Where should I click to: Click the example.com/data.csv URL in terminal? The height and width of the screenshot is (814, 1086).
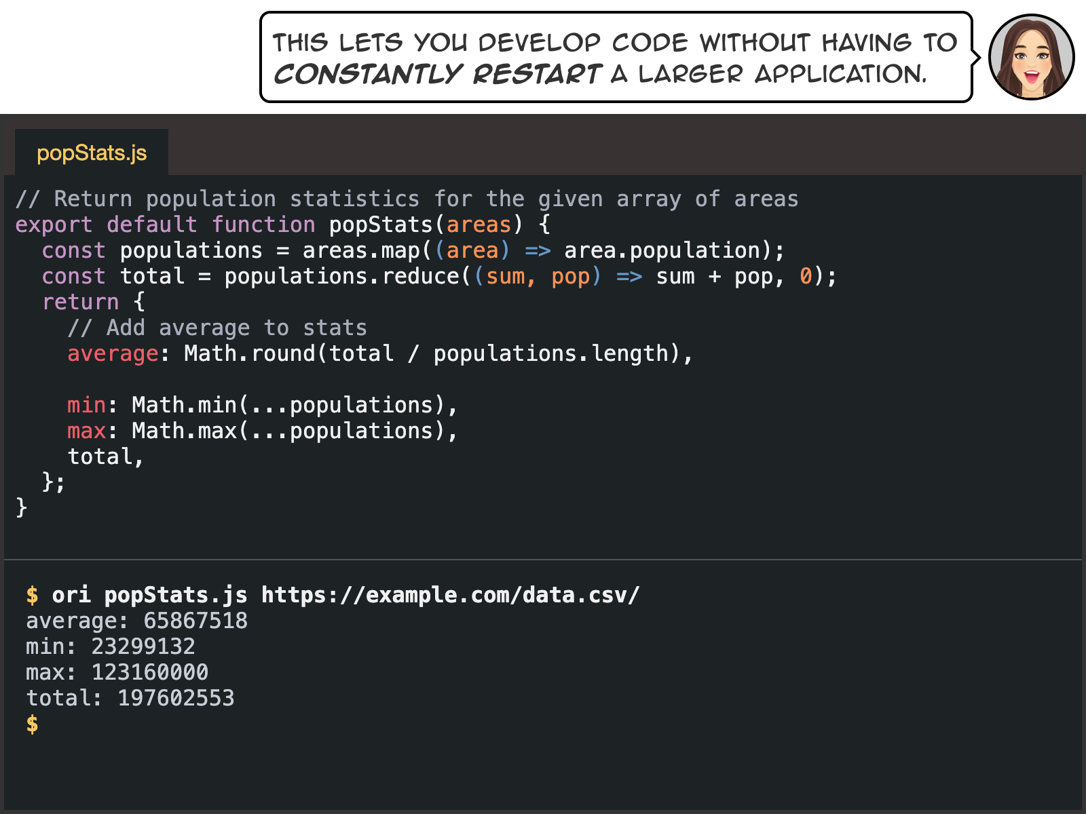tap(450, 595)
